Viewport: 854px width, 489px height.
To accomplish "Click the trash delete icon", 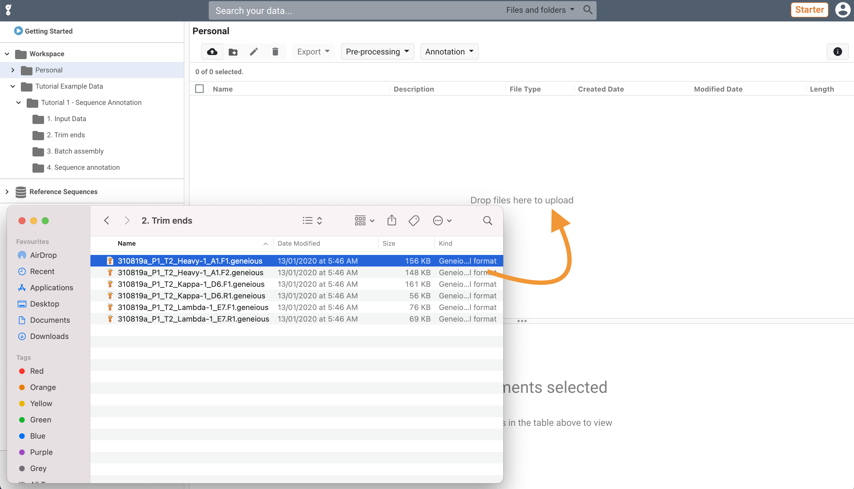I will (275, 52).
